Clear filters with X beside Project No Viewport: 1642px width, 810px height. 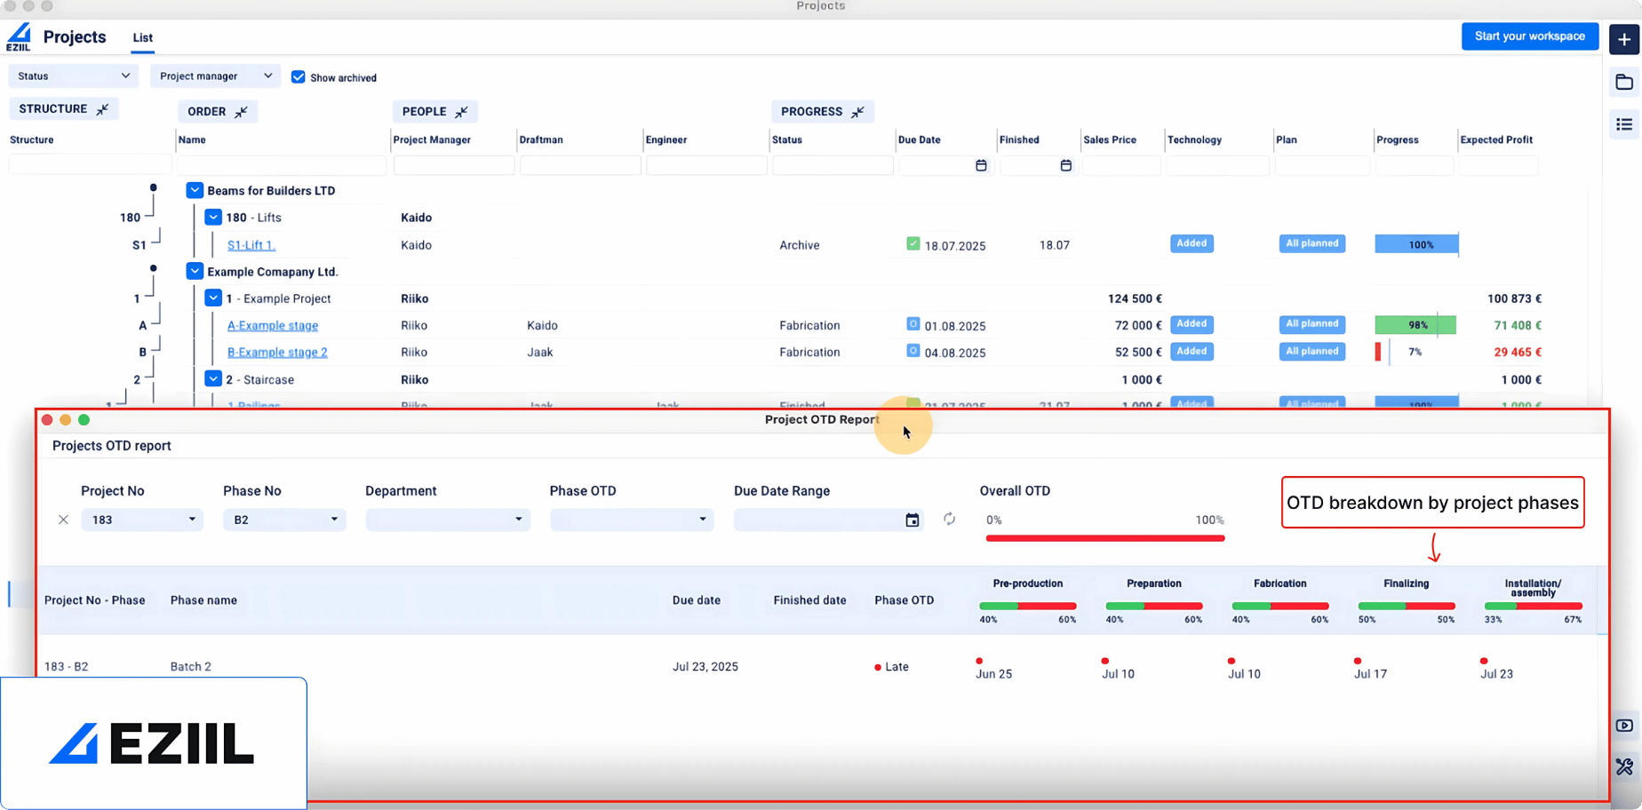(63, 520)
